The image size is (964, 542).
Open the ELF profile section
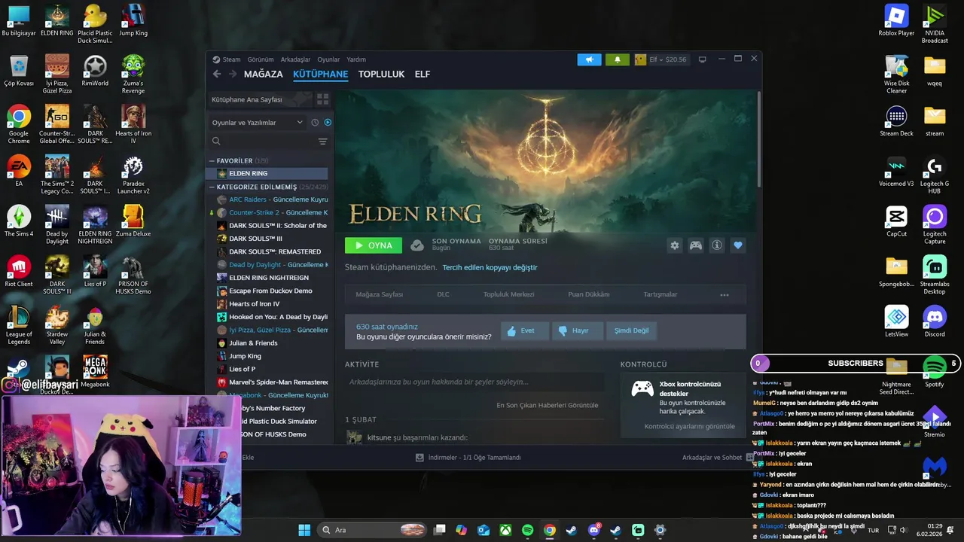[423, 74]
